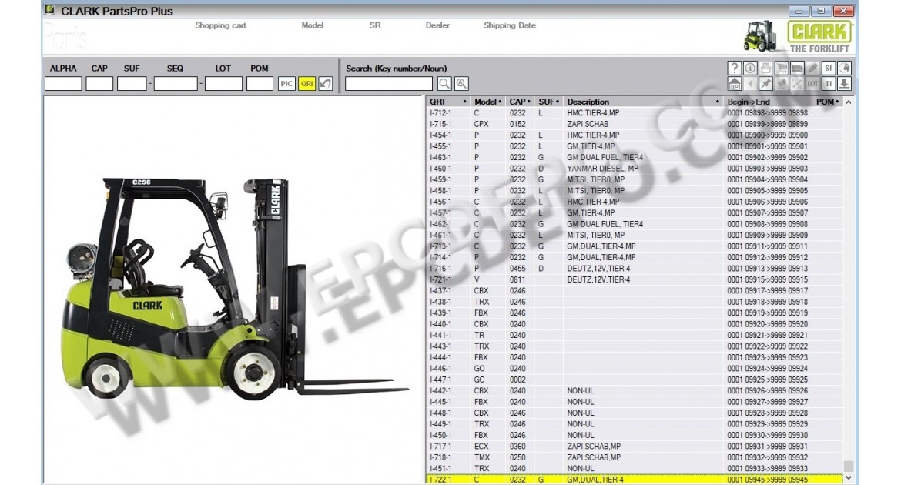
Task: Open help with the question mark icon
Action: [x=734, y=68]
